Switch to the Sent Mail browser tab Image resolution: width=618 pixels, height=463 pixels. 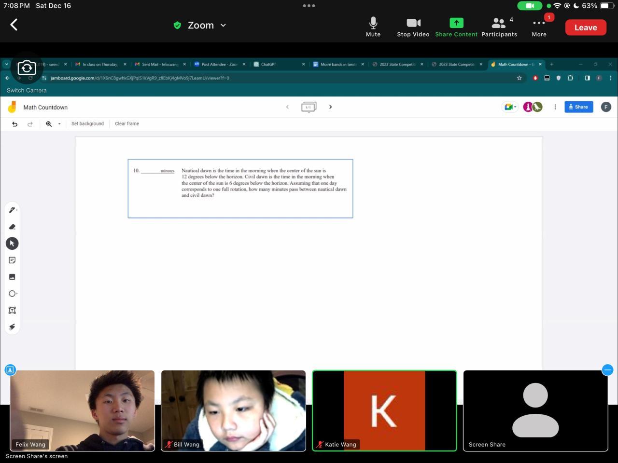160,64
